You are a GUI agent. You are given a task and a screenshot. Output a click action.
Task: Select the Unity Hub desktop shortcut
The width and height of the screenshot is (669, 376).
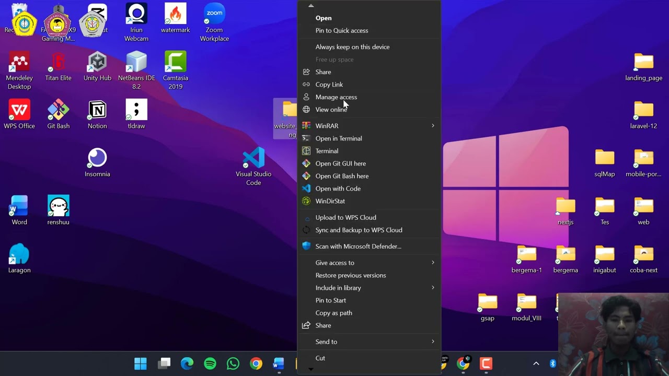[x=97, y=66]
